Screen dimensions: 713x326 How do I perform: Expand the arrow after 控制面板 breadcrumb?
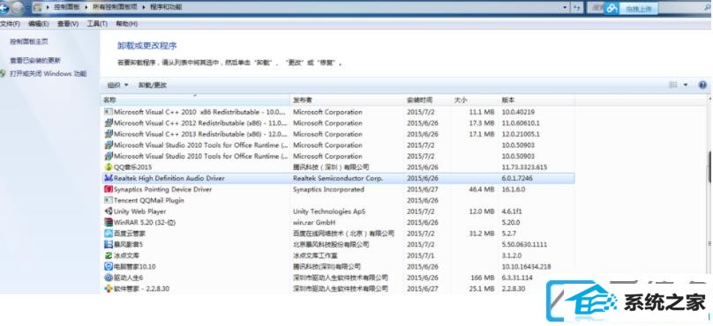(86, 8)
